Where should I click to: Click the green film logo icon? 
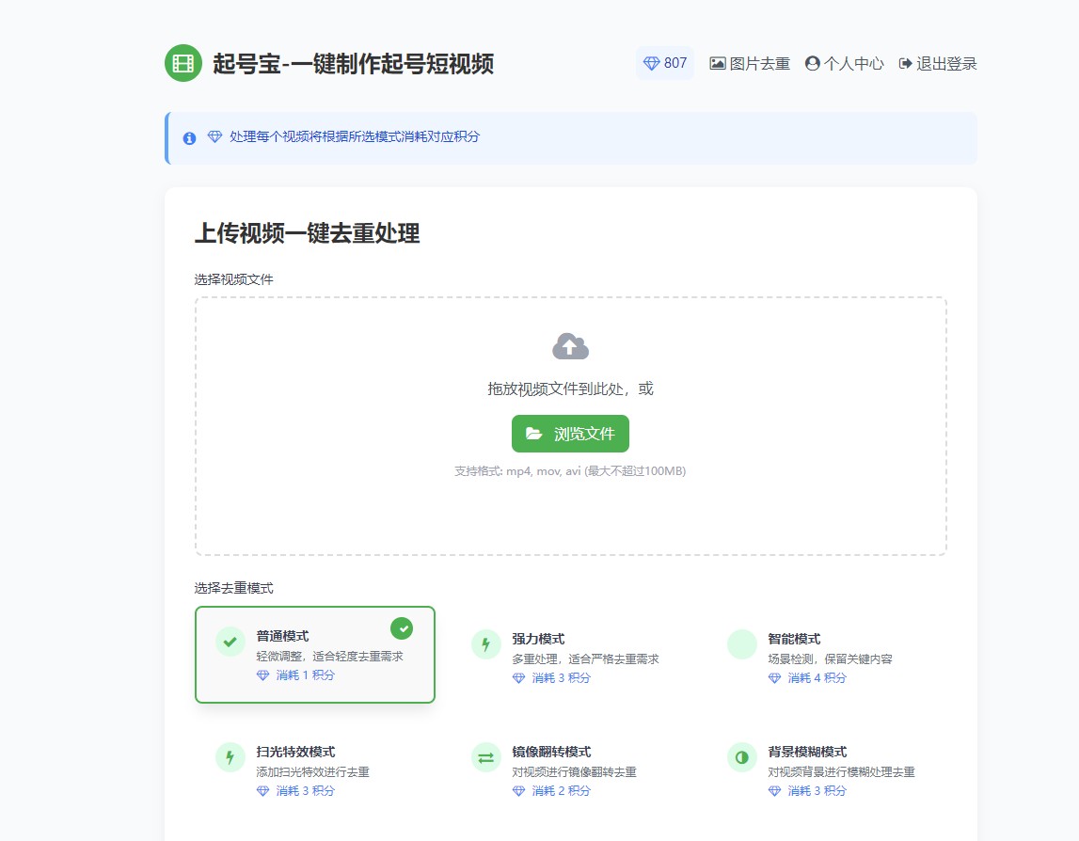pos(183,63)
